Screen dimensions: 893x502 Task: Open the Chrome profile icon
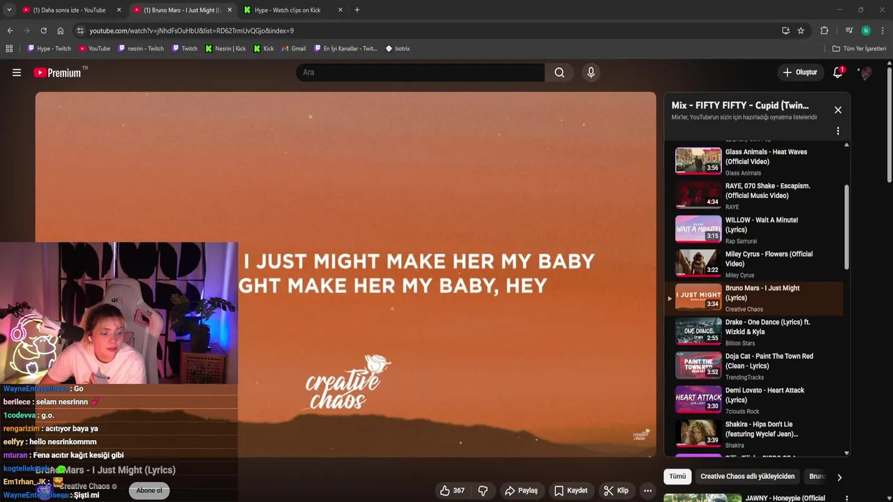pos(866,31)
